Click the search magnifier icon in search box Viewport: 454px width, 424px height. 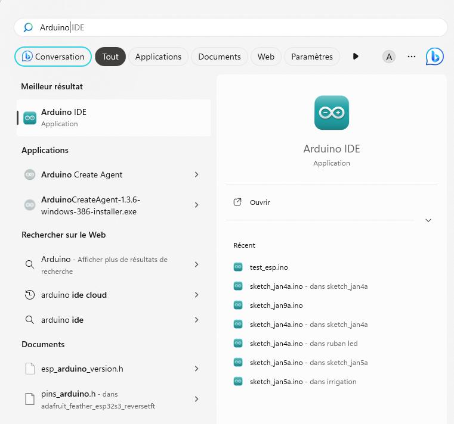pos(28,27)
